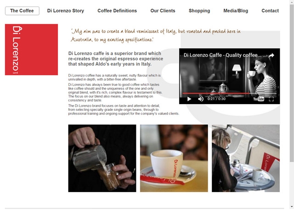Click the page scrollbar down arrow
The width and height of the screenshot is (294, 220).
(x=292, y=207)
